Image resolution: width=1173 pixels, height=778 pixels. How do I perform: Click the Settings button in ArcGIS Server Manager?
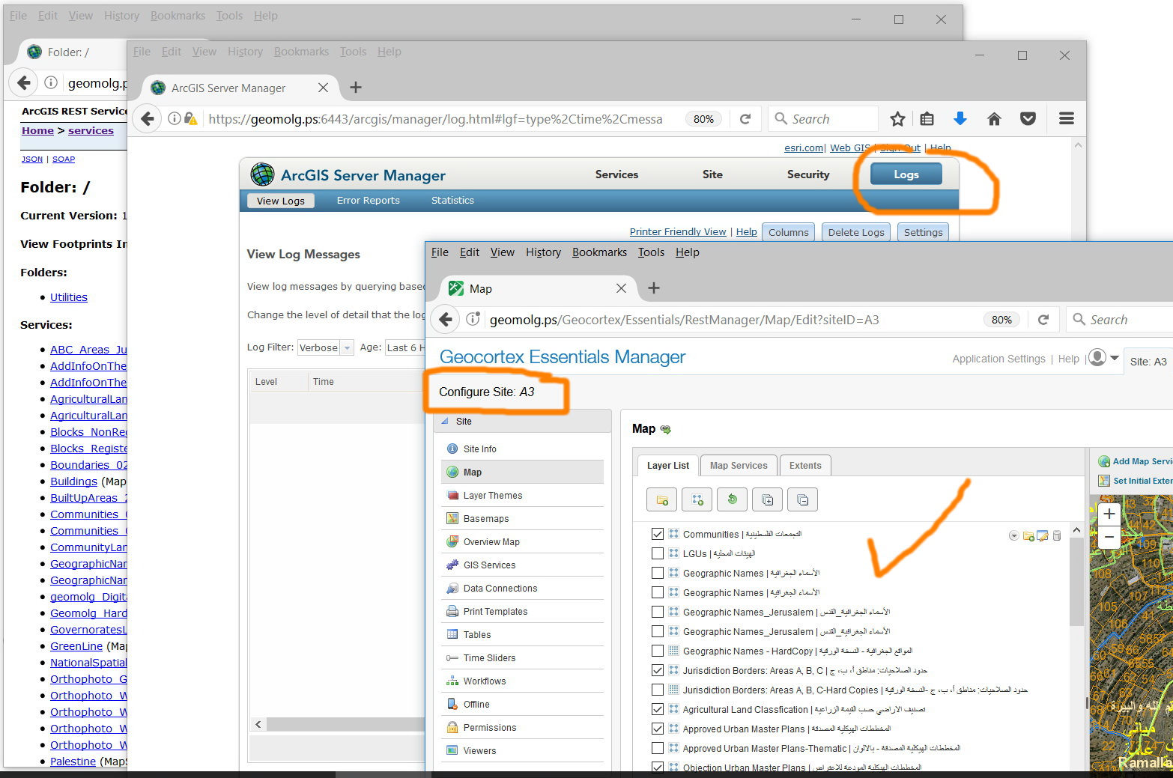point(923,232)
